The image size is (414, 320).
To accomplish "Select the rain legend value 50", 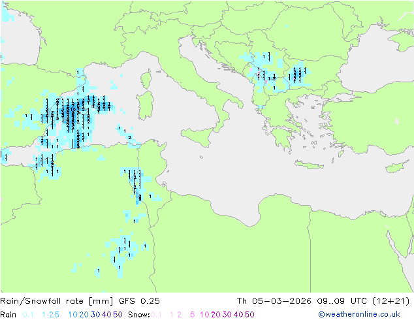I will click(x=118, y=315).
